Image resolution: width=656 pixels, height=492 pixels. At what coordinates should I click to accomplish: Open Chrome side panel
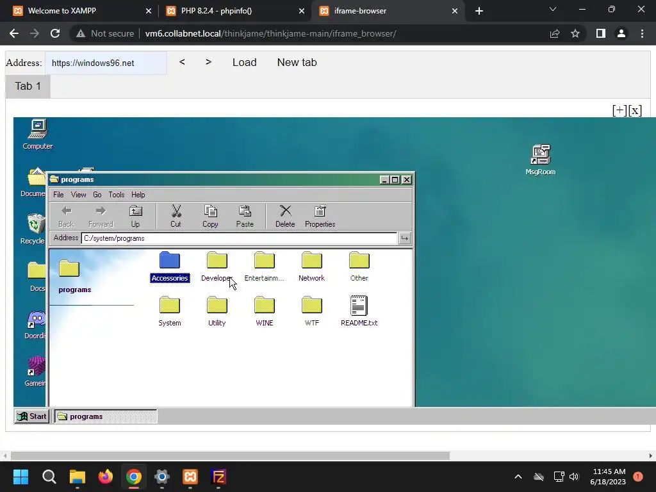[x=601, y=33]
